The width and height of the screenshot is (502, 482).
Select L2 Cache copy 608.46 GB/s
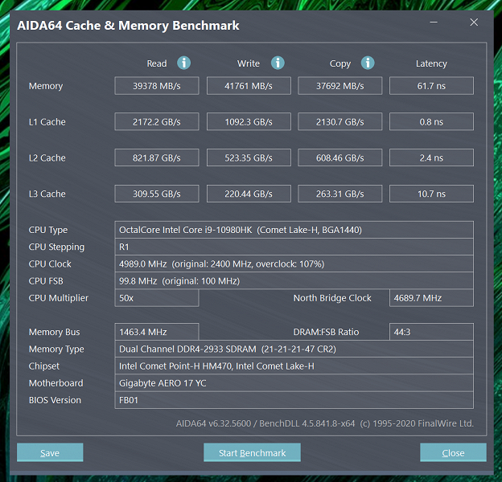340,157
